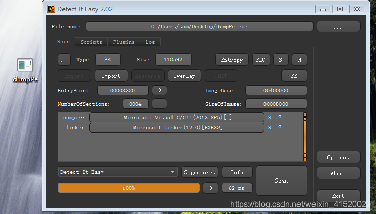
Task: Open the Options dialog
Action: coord(338,157)
